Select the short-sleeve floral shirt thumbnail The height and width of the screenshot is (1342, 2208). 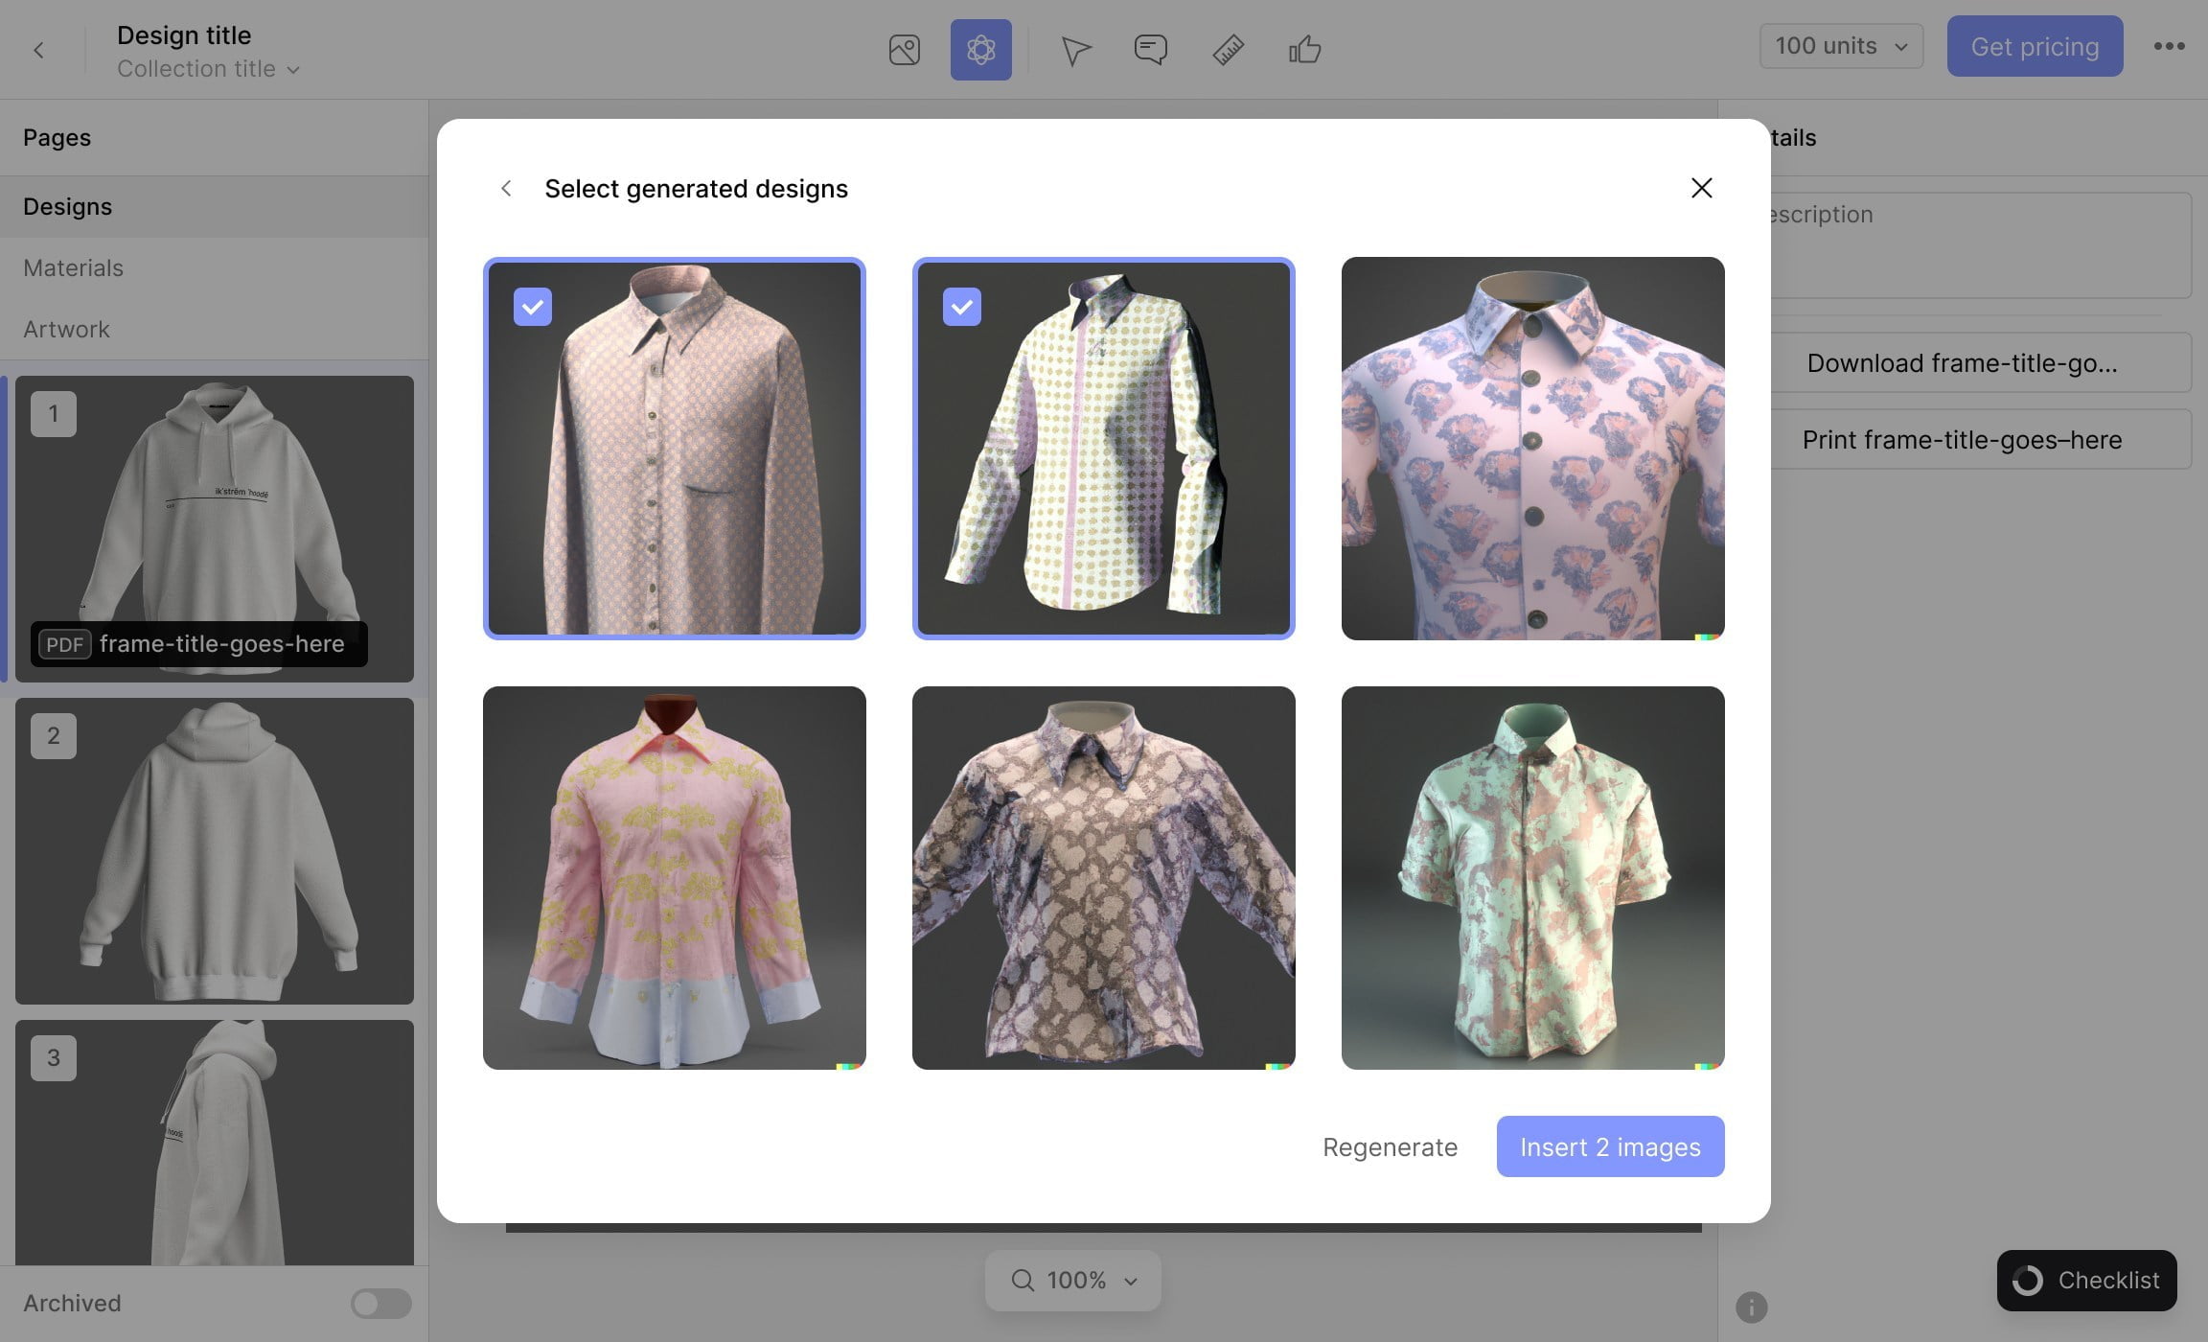[1531, 877]
